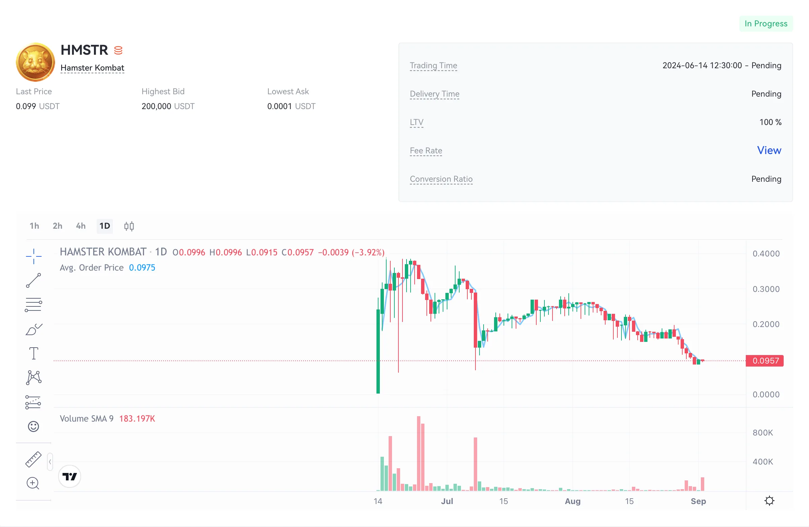Click the Hamster Kombat name link
809x527 pixels.
pyautogui.click(x=93, y=68)
